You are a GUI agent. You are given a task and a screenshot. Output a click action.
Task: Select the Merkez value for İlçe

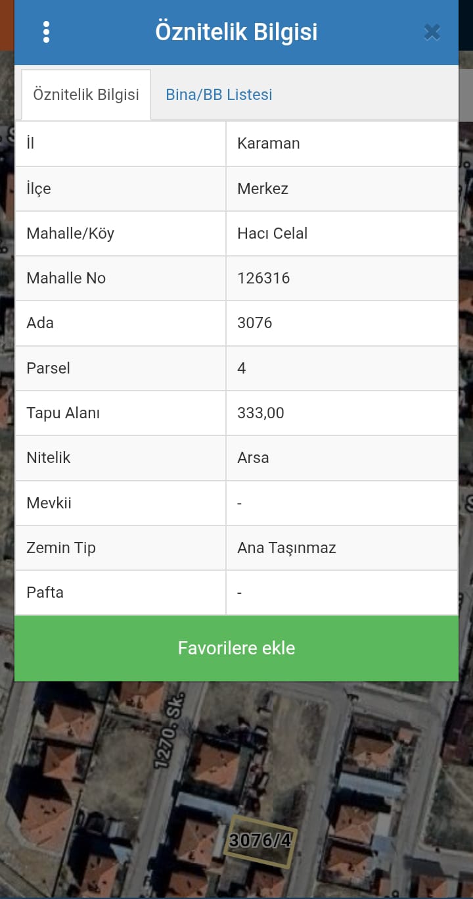263,189
